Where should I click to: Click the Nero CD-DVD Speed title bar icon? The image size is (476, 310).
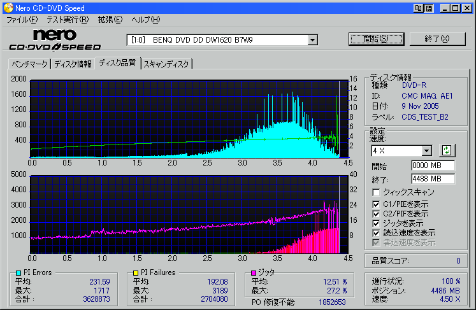pyautogui.click(x=6, y=8)
